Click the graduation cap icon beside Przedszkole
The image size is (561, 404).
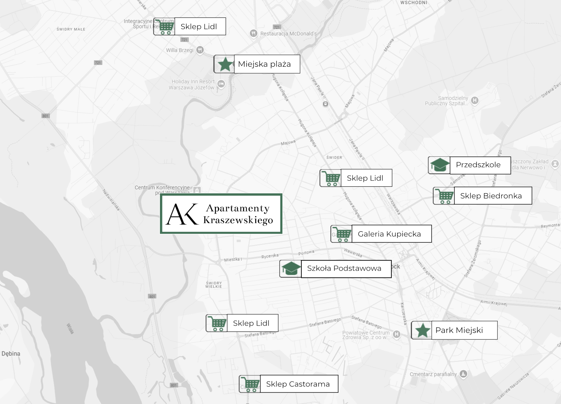439,165
